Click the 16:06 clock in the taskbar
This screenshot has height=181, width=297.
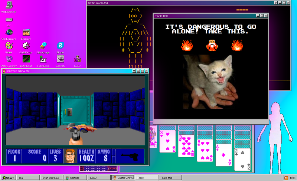point(293,178)
